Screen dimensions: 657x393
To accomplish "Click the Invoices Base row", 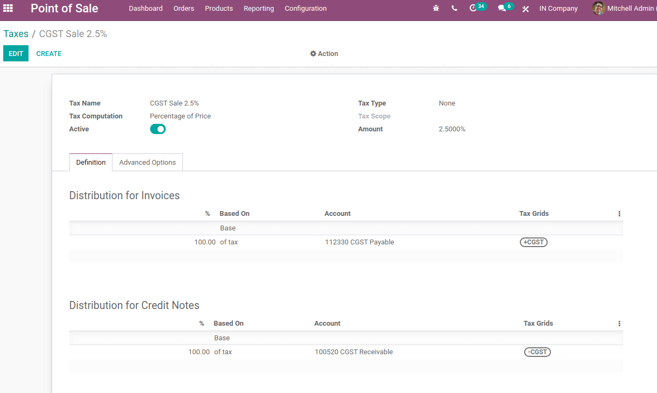I will click(346, 228).
